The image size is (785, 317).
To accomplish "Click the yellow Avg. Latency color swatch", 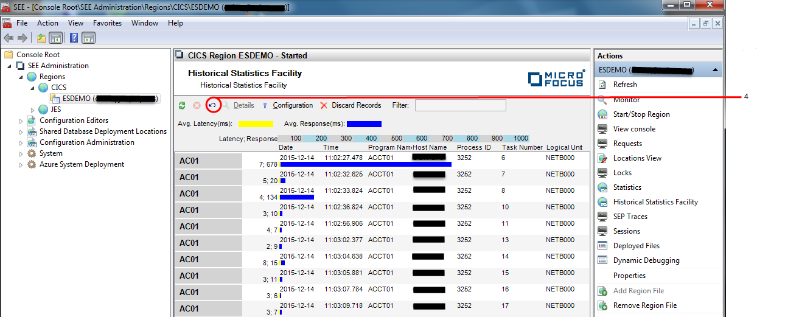I will coord(256,124).
